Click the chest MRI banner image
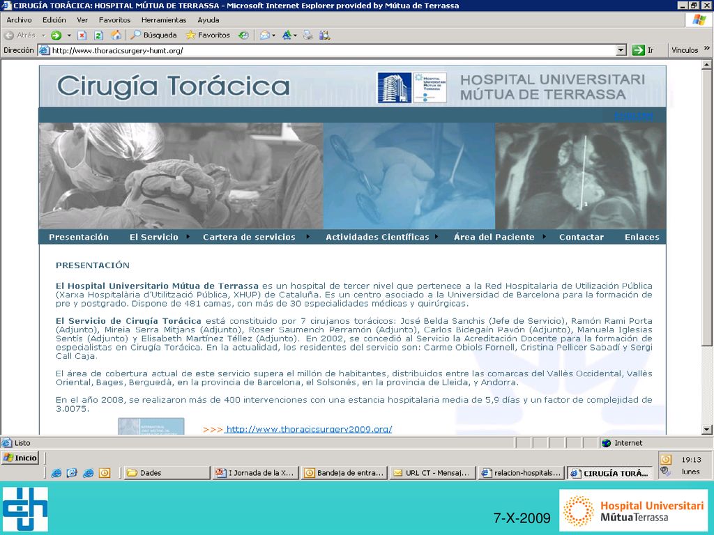The width and height of the screenshot is (714, 535). 581,176
